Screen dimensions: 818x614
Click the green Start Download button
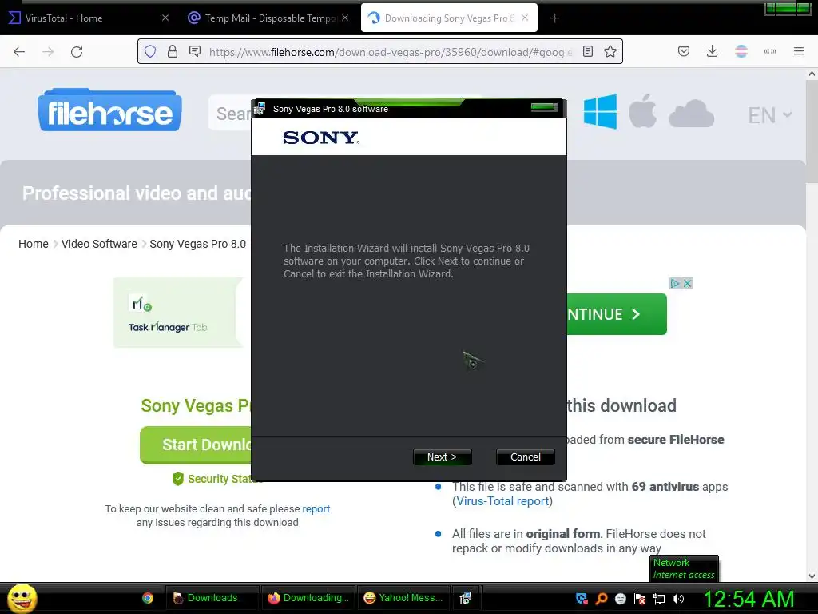click(x=196, y=445)
